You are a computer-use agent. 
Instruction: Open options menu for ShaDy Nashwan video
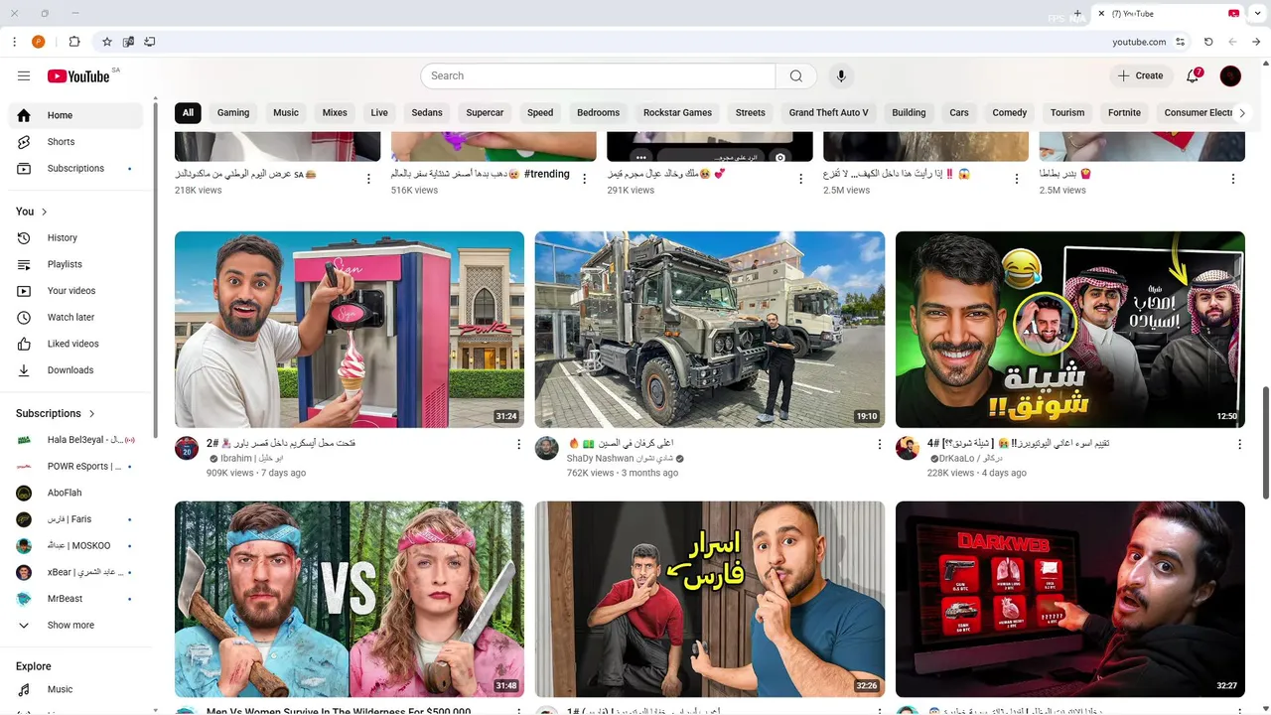pos(879,445)
